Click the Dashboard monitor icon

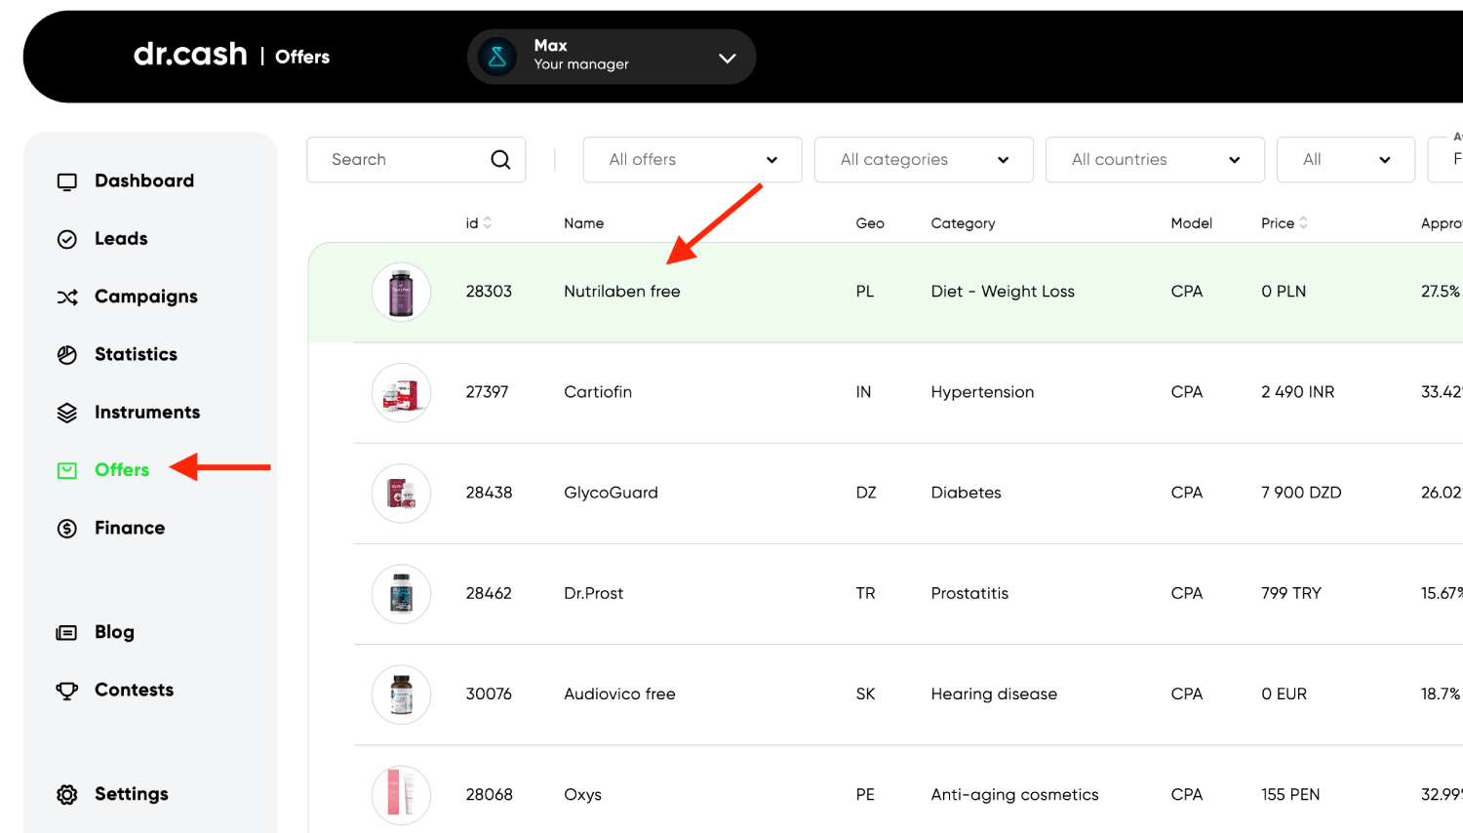pos(67,181)
